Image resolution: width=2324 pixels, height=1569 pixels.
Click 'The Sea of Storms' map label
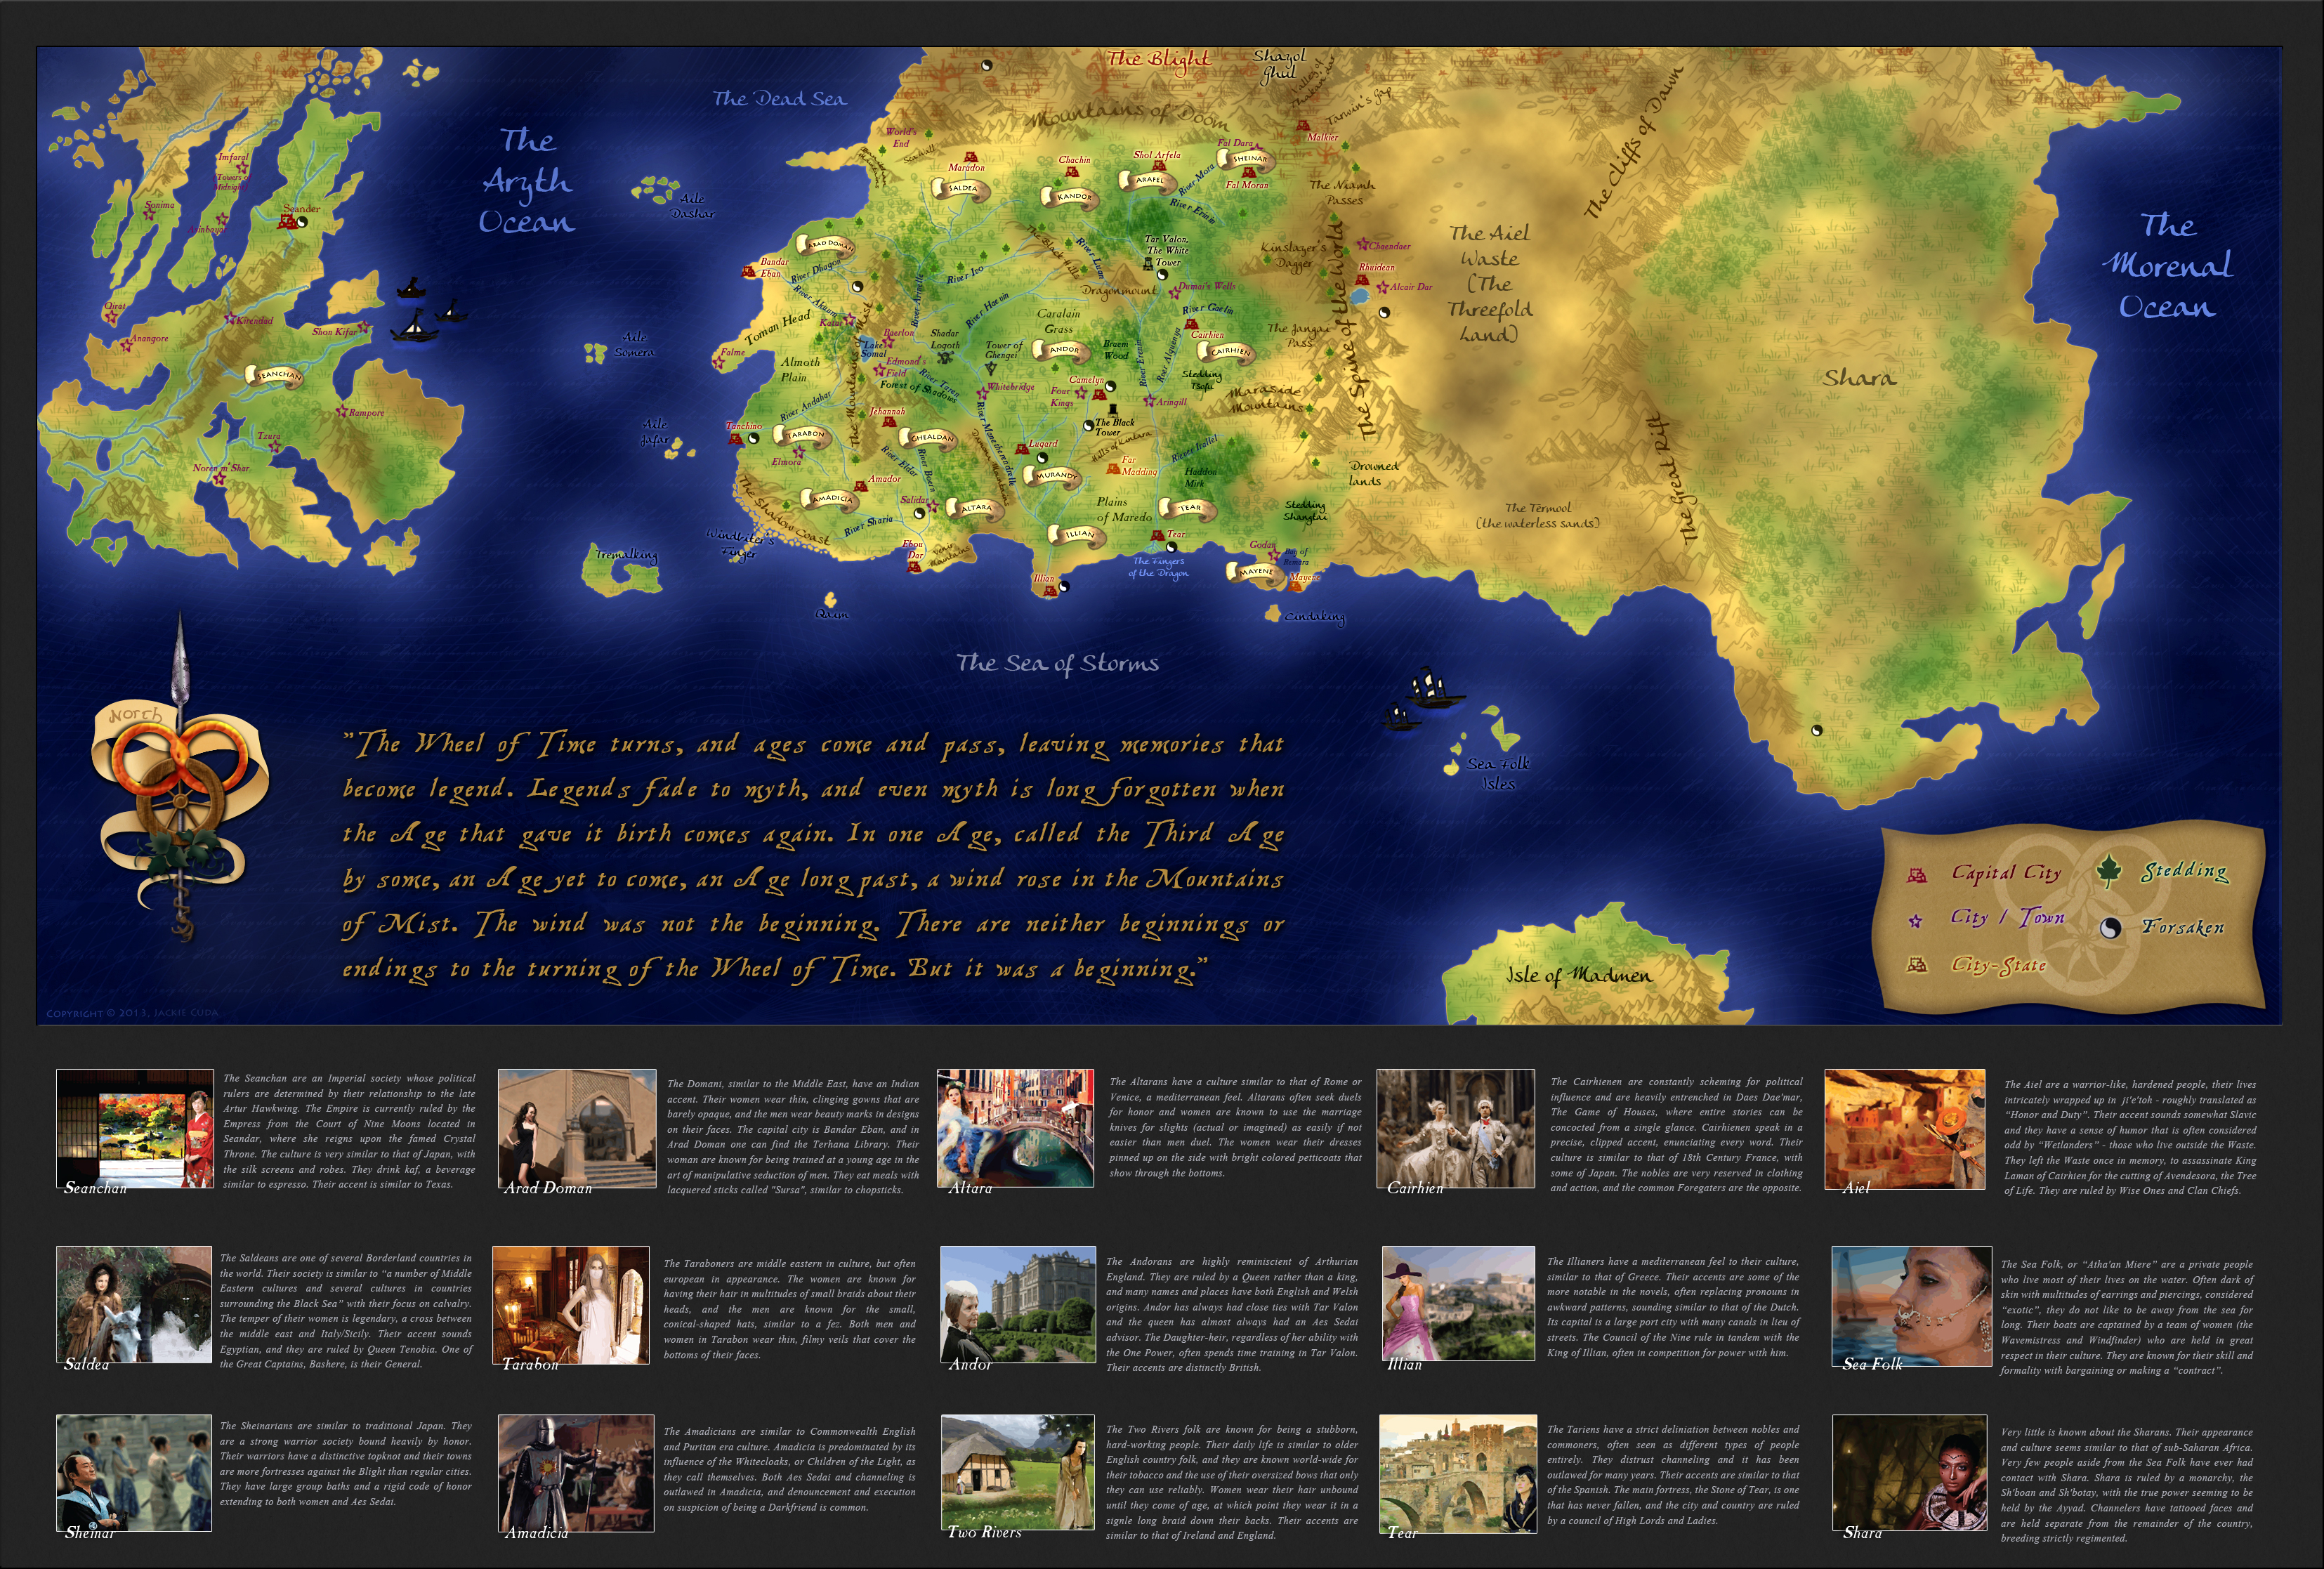point(1057,663)
